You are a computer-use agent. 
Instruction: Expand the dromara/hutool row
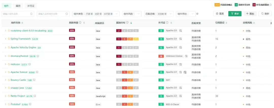point(6,56)
